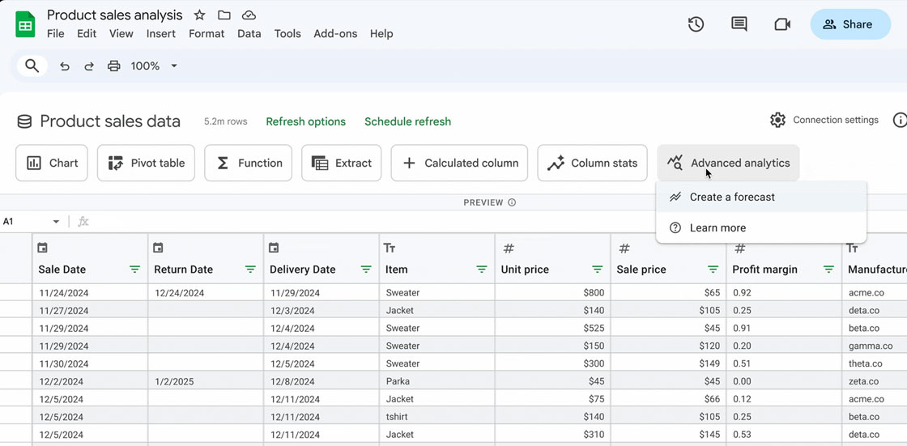Open the Data menu
Image resolution: width=907 pixels, height=446 pixels.
249,33
